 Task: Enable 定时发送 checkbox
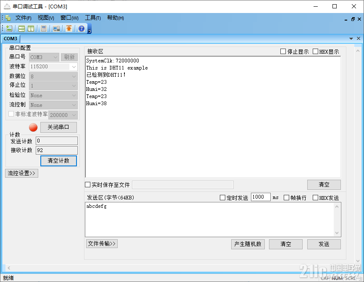[222, 197]
